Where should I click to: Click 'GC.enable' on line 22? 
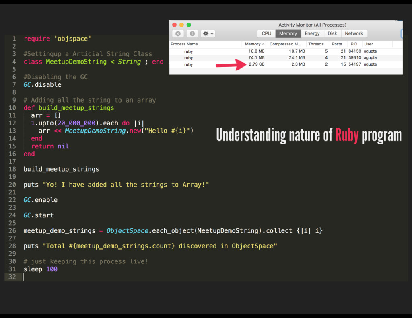point(41,200)
